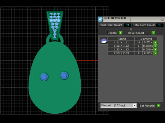Screen dimensions: 165x123
Task: Click the green arrow beside Save Report
Action: point(153,33)
